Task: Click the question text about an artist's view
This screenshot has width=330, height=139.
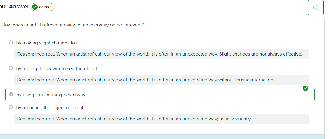Action: pyautogui.click(x=73, y=25)
